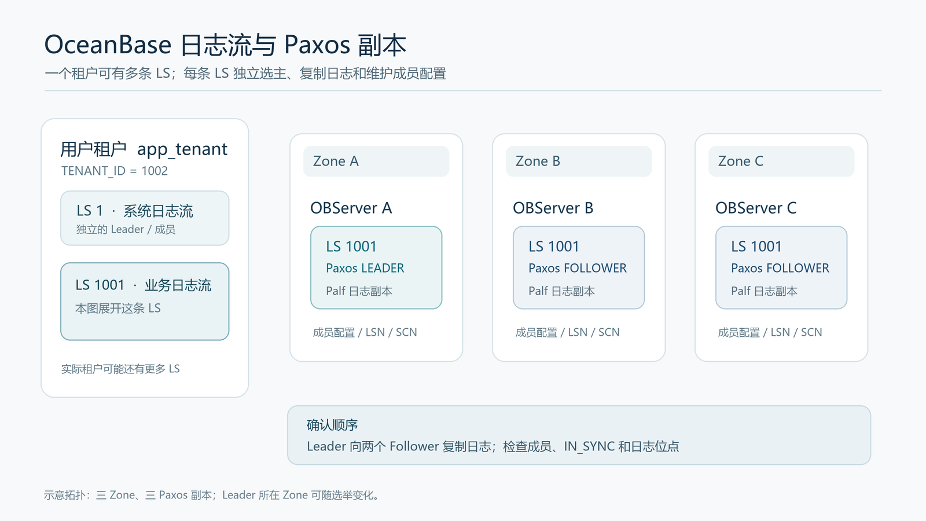The image size is (926, 521).
Task: Click the "Zone C" label
Action: coord(781,162)
